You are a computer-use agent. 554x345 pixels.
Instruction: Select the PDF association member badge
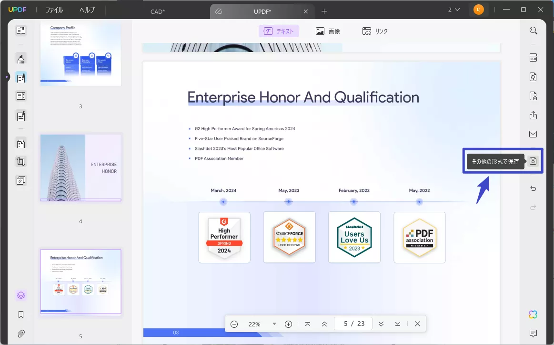click(419, 238)
